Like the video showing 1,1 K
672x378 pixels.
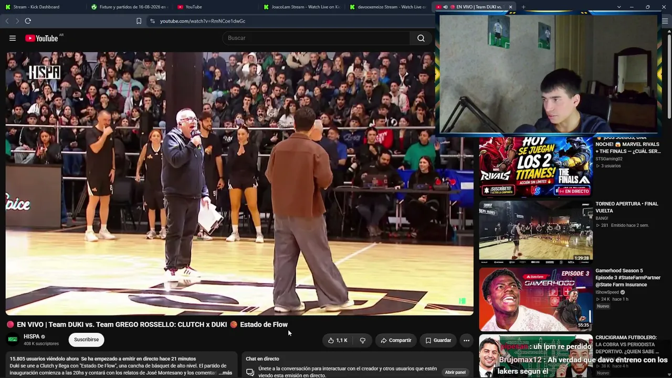click(338, 340)
